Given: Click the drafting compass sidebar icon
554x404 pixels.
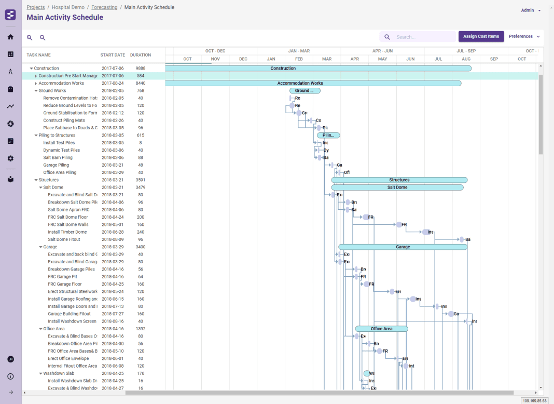Looking at the screenshot, I should pyautogui.click(x=10, y=72).
